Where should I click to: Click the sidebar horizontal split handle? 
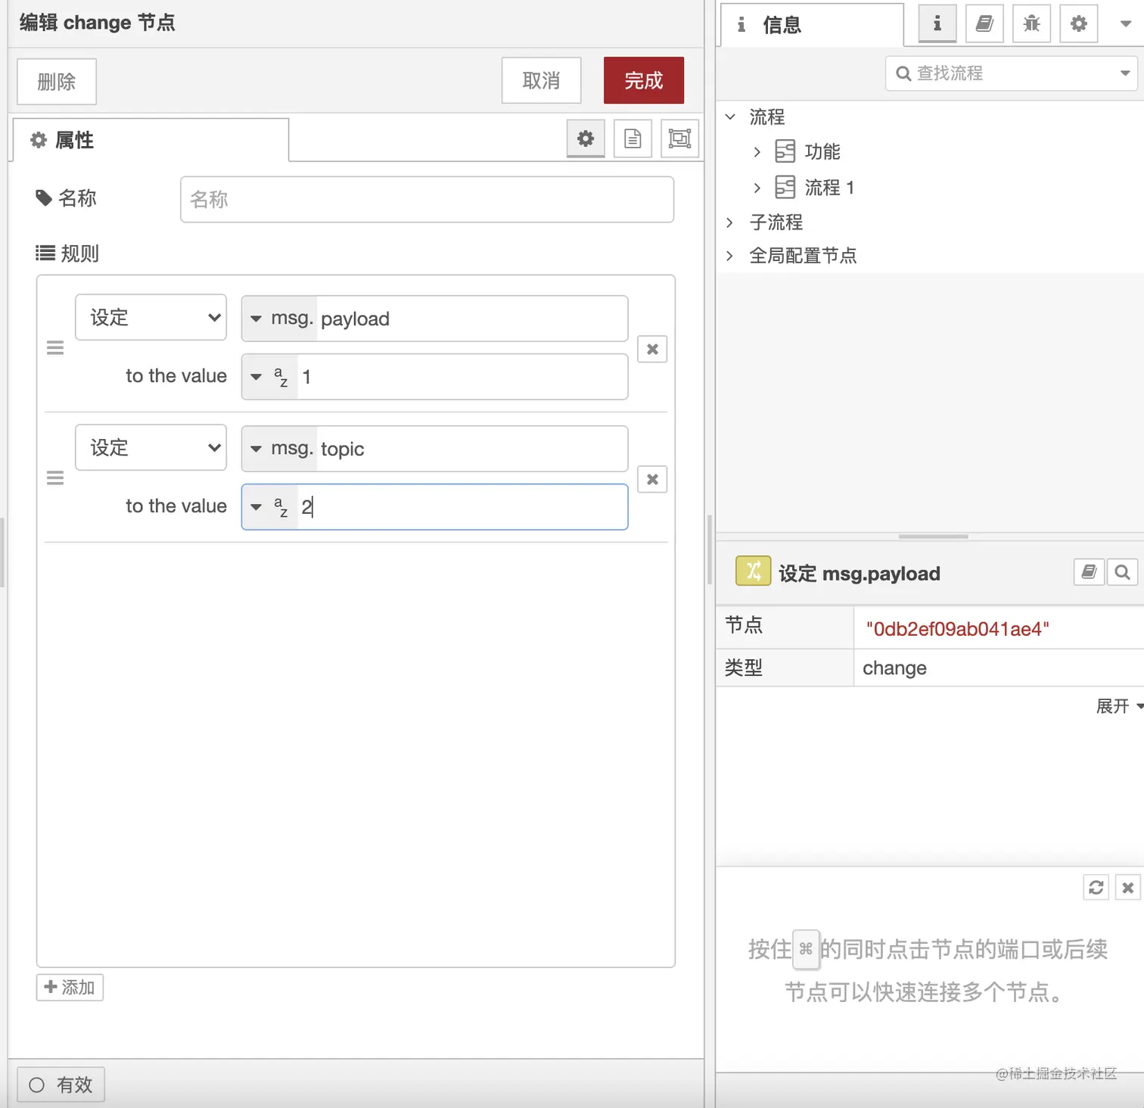coord(933,537)
